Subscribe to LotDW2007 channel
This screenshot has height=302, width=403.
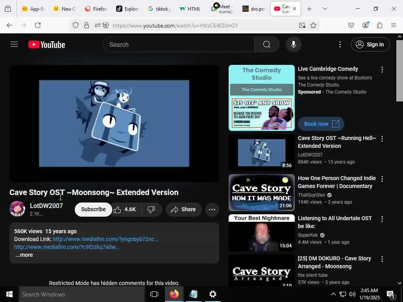[x=93, y=209]
